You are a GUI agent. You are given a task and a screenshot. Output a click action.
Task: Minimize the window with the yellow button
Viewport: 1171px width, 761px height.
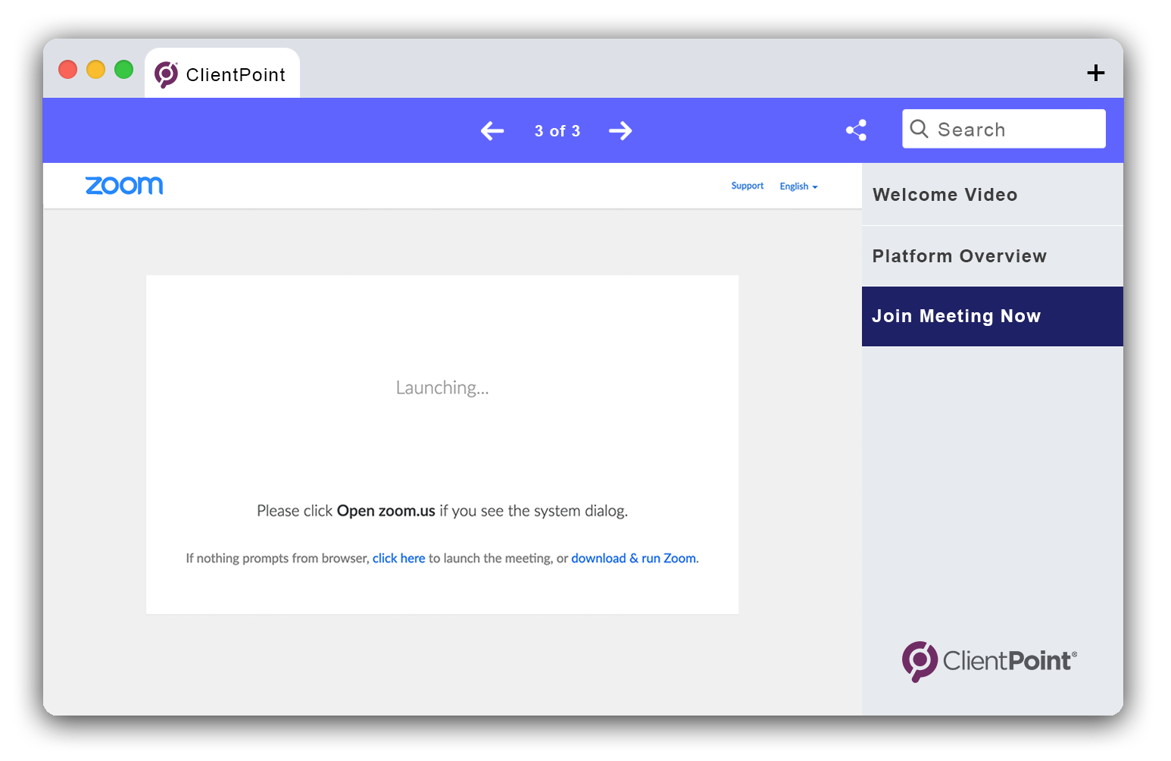pos(95,70)
